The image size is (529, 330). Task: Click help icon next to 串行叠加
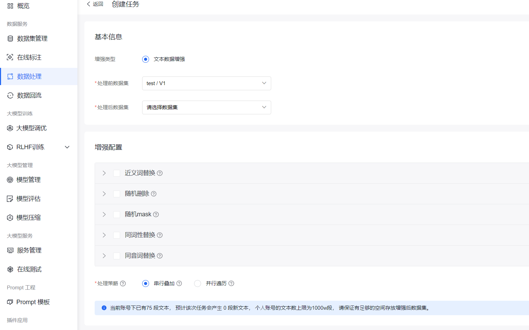click(179, 283)
